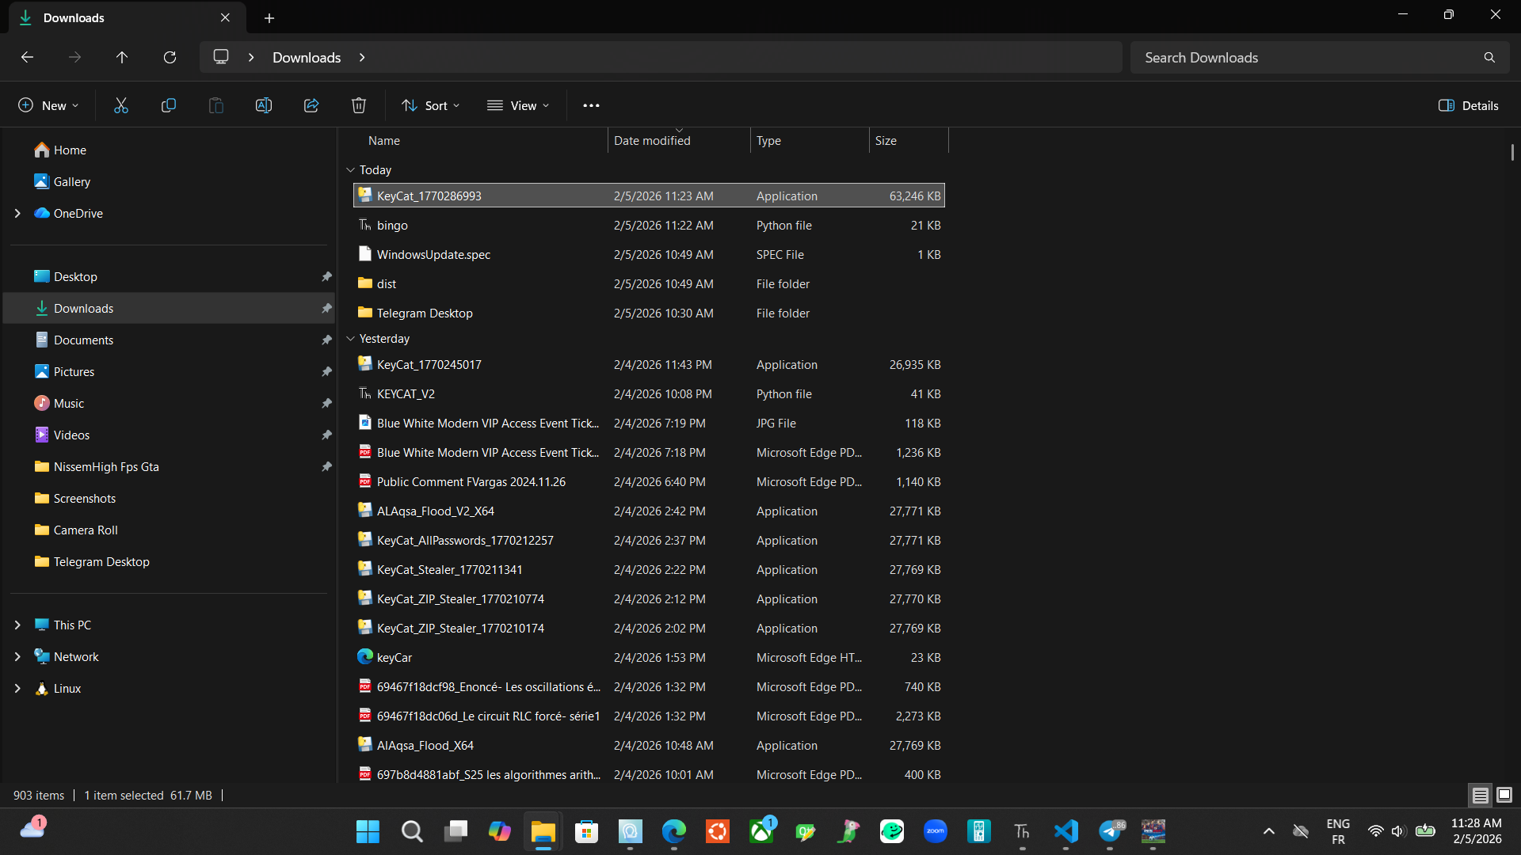
Task: Open the Sort dropdown menu
Action: [430, 105]
